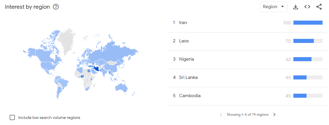Open the Cambodia region row

(x=248, y=96)
